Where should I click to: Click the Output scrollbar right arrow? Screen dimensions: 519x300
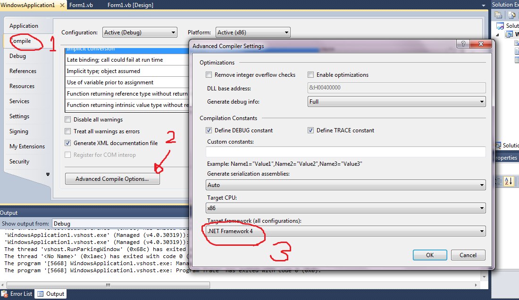[476, 285]
